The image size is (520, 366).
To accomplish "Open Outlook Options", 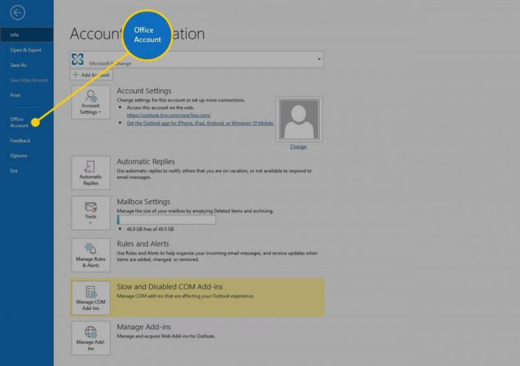I will coord(18,156).
